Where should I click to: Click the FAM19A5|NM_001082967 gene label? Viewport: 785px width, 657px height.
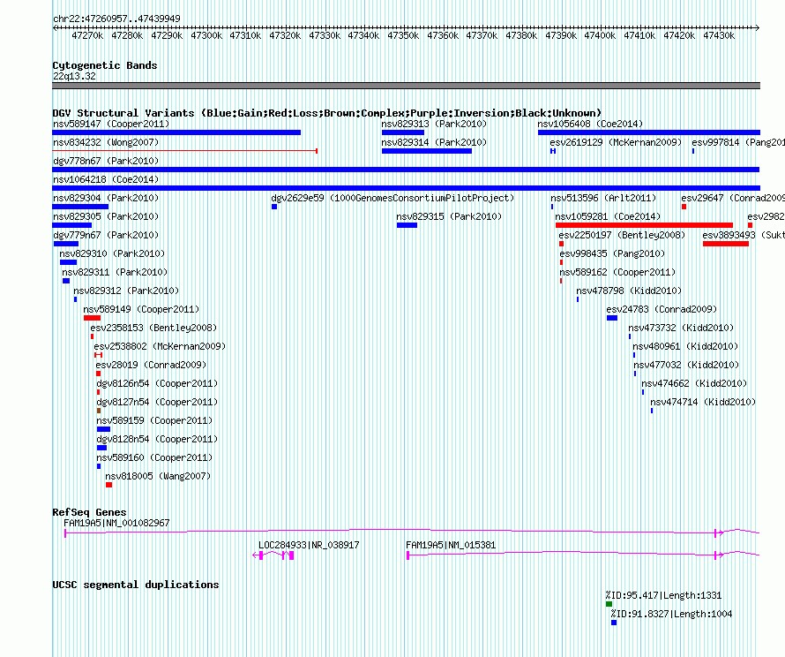[116, 523]
